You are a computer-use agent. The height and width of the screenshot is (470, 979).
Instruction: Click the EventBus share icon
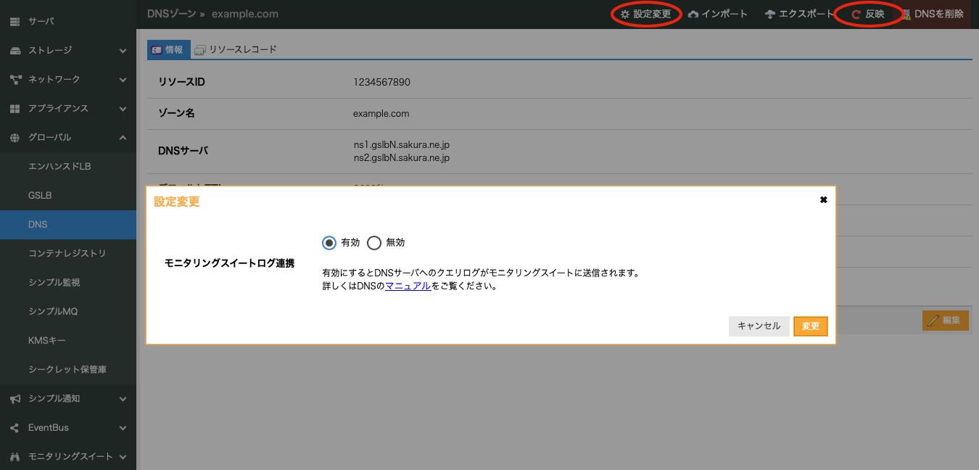click(15, 428)
